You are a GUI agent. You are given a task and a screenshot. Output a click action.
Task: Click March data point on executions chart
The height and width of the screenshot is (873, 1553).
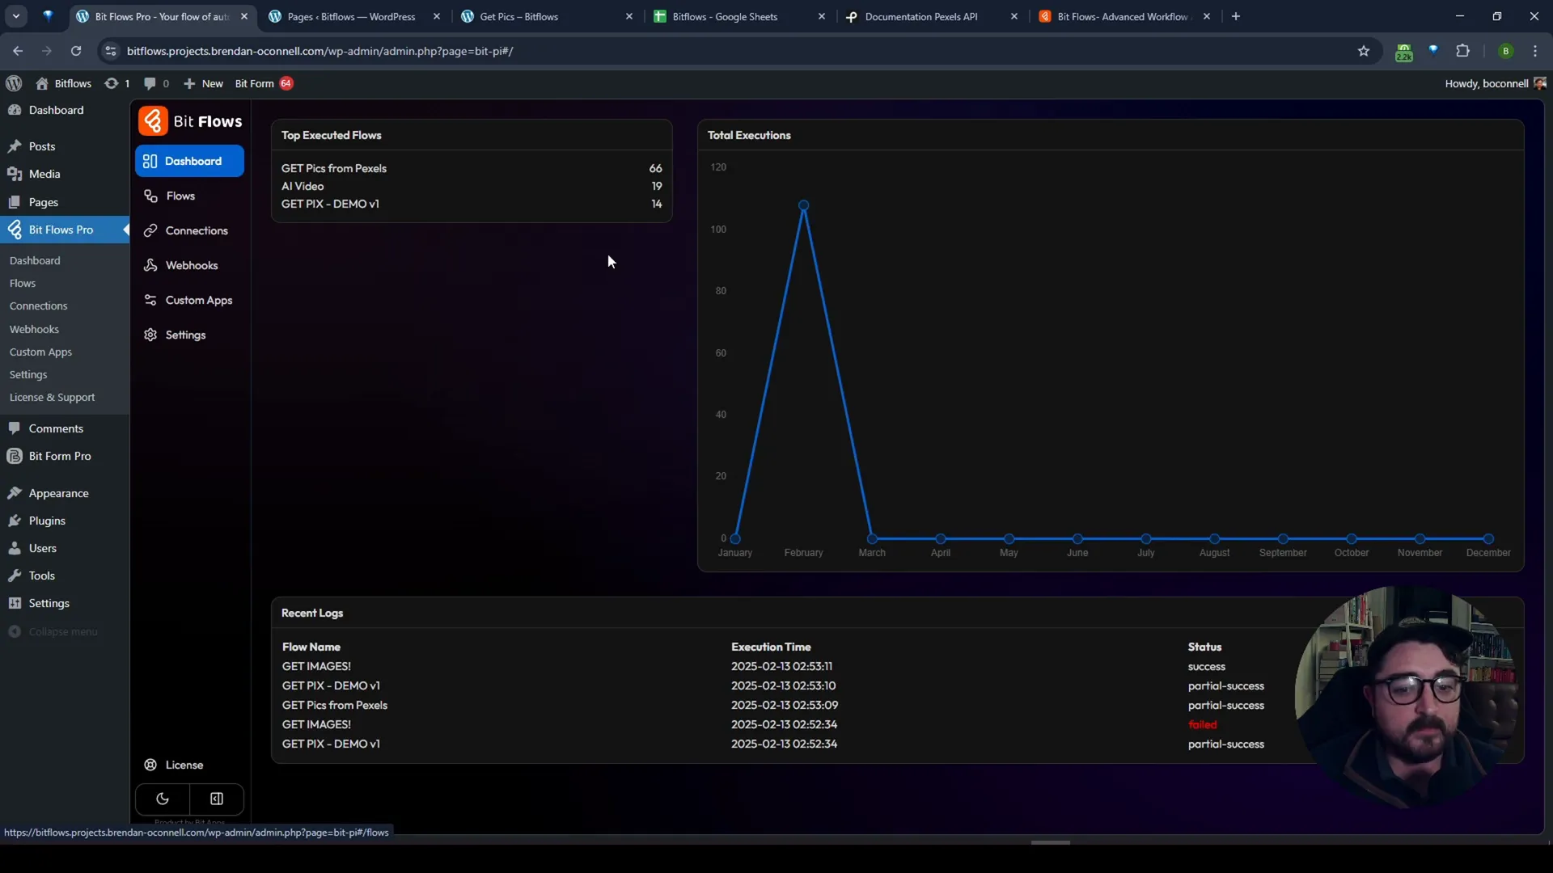coord(872,538)
